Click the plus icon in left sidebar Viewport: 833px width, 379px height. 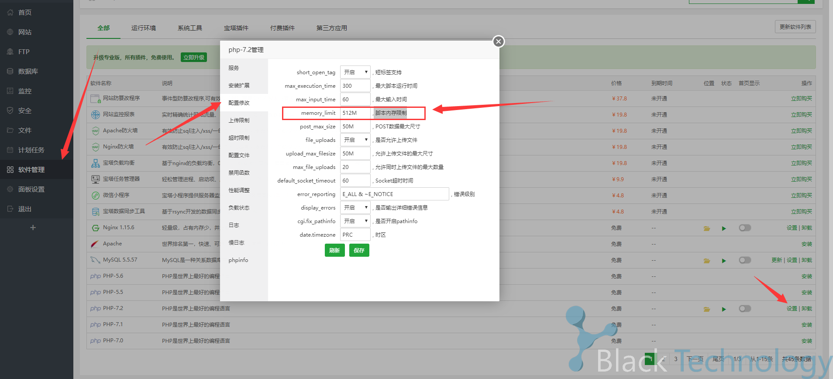coord(33,227)
